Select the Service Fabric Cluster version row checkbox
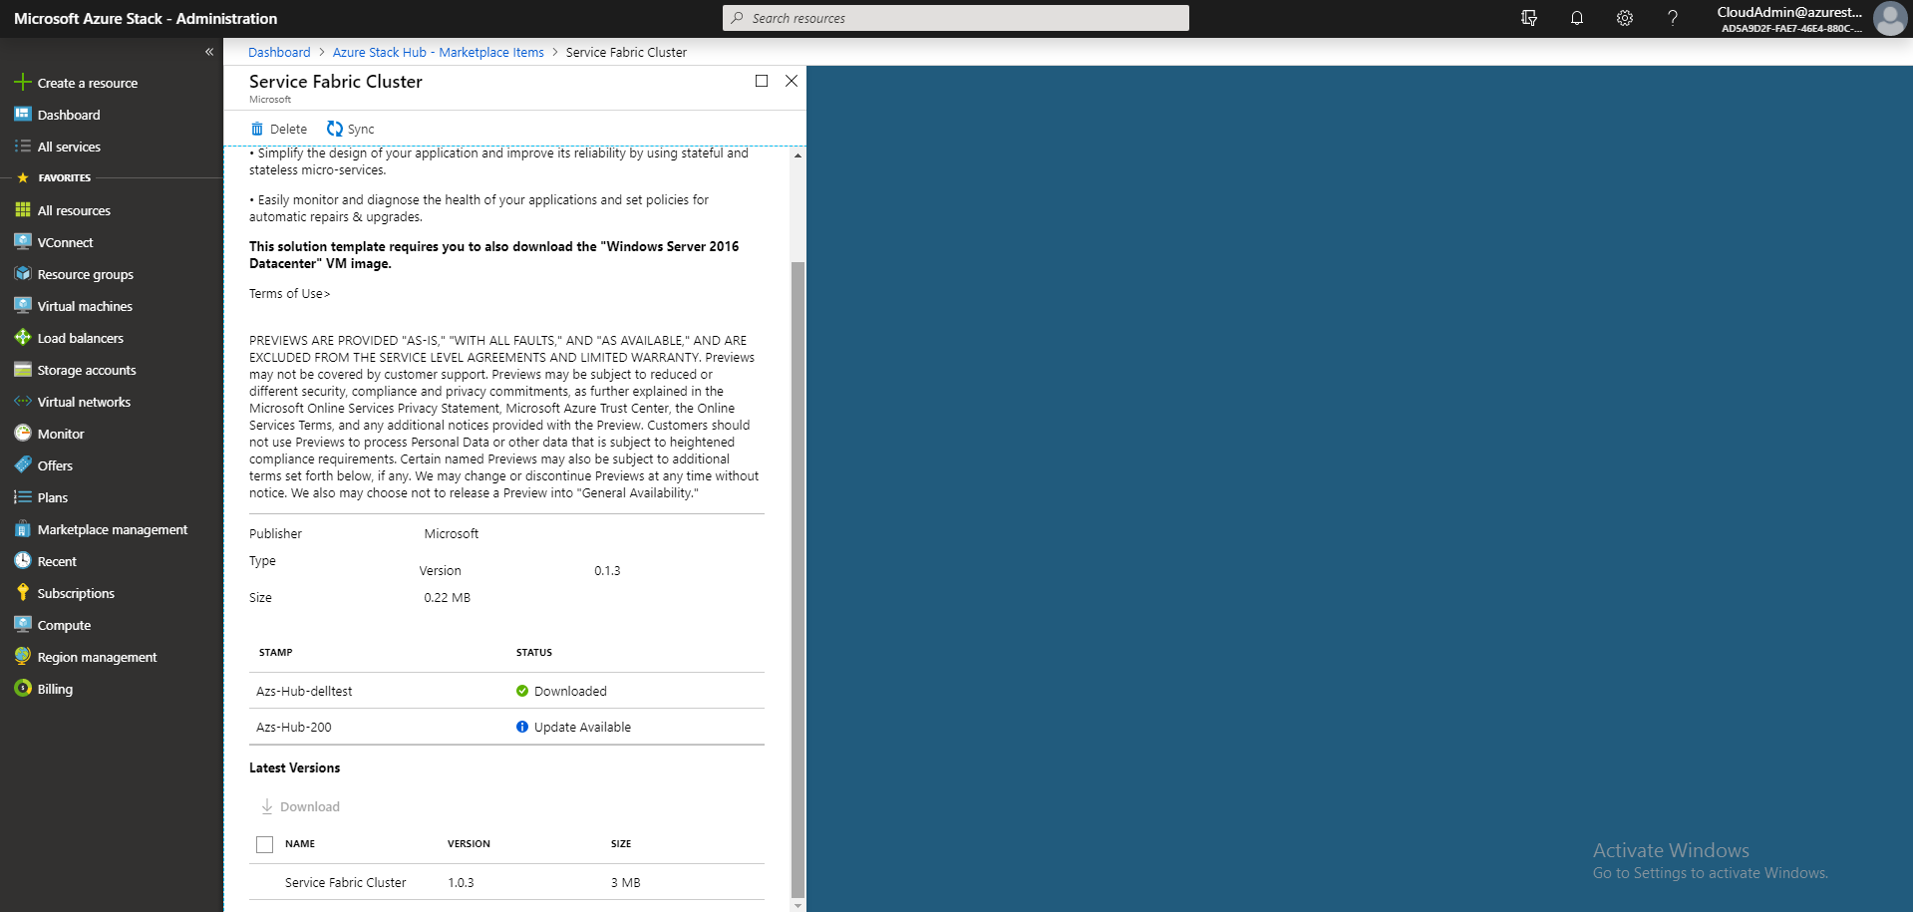The height and width of the screenshot is (912, 1913). pos(264,882)
